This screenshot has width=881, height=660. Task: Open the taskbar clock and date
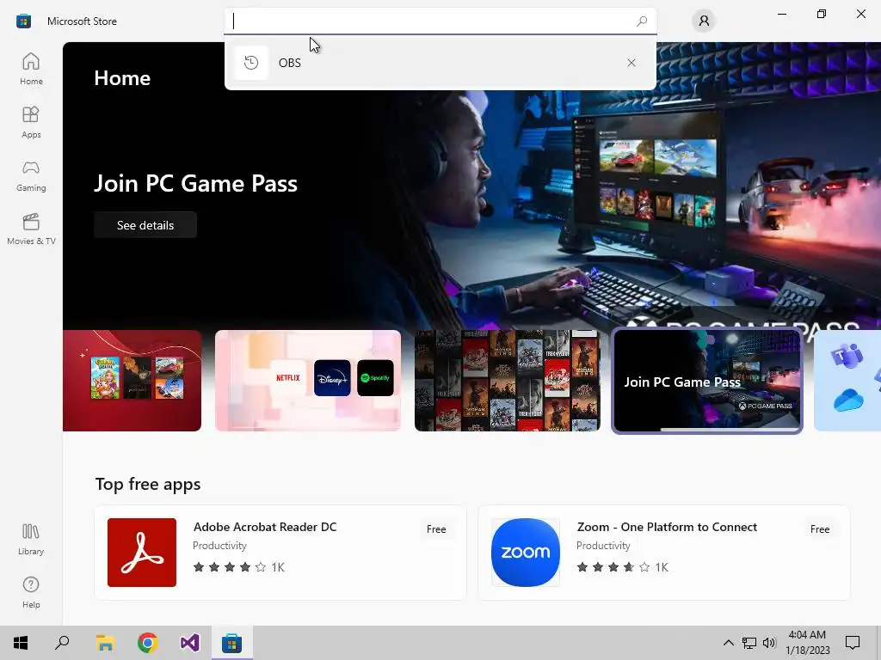click(x=807, y=643)
